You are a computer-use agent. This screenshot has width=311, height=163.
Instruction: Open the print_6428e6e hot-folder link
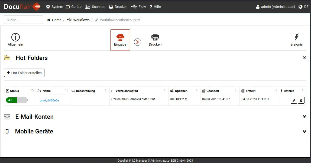(49, 100)
